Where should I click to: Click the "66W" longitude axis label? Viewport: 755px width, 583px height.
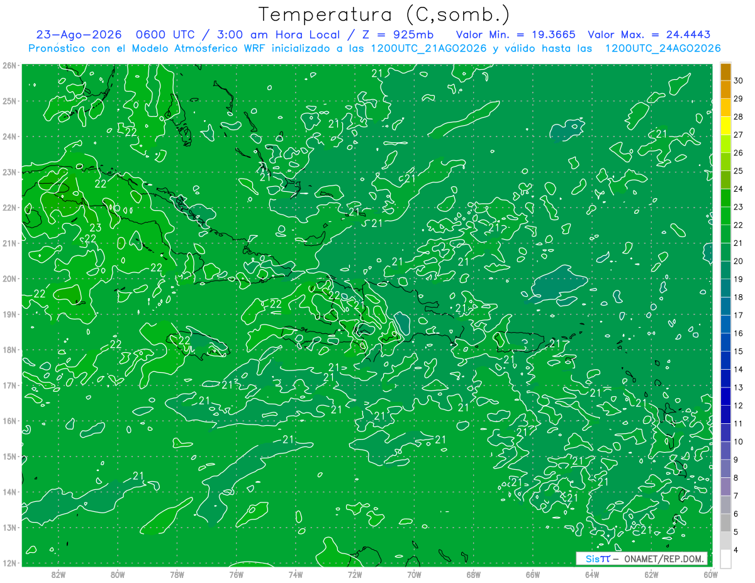[532, 574]
